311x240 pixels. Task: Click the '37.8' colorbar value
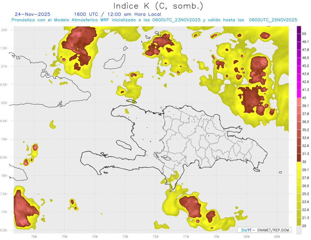click(306, 114)
